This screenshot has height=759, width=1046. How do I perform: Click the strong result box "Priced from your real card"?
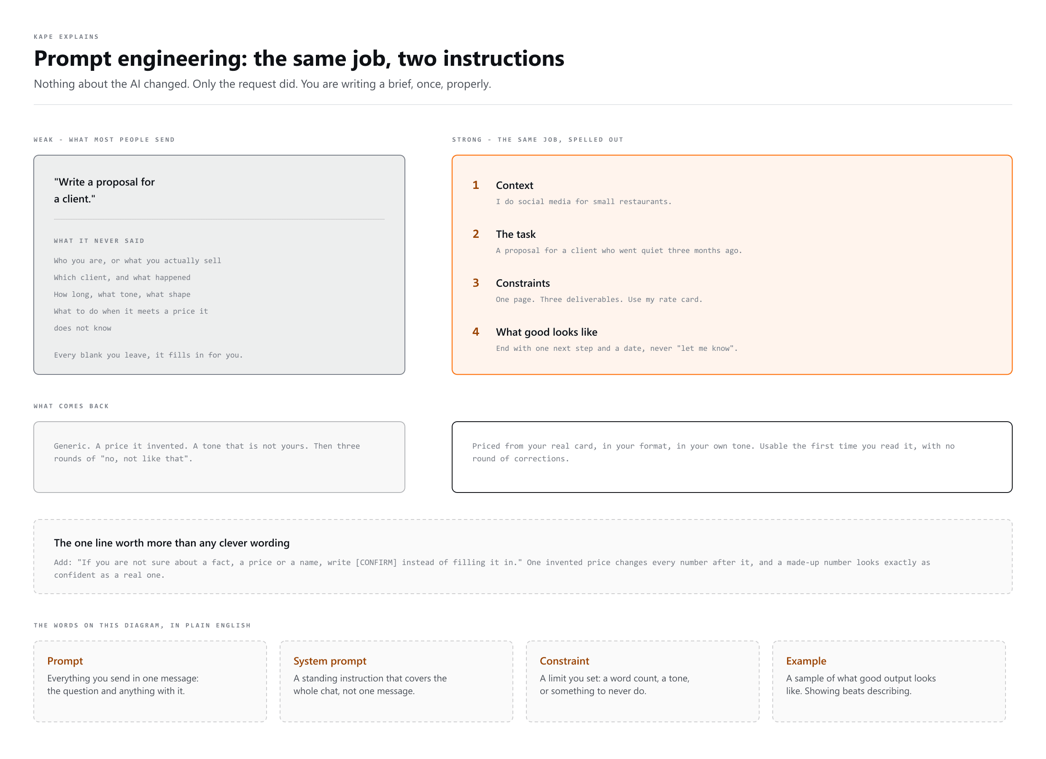click(x=732, y=457)
